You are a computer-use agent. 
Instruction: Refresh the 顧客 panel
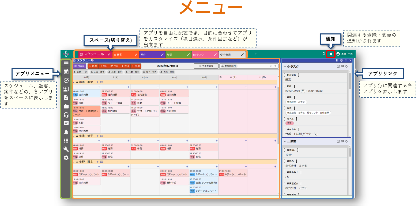346,141
